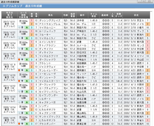The height and width of the screenshot is (126, 154).
Task: Select horse name マイネルスターリー
Action: click(x=50, y=81)
